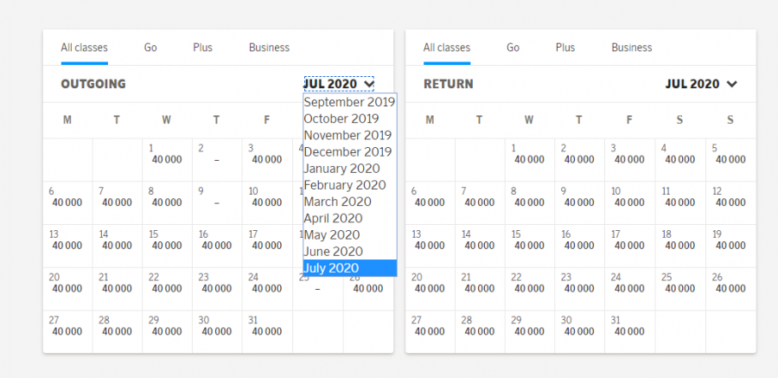Open the outgoing JUL 2020 month dropdown
Screen dimensions: 778x378
[339, 84]
